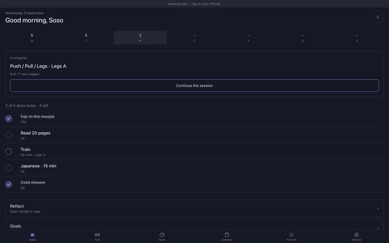Open the Reflect tonight's note card
The height and width of the screenshot is (243, 389).
coord(194,208)
